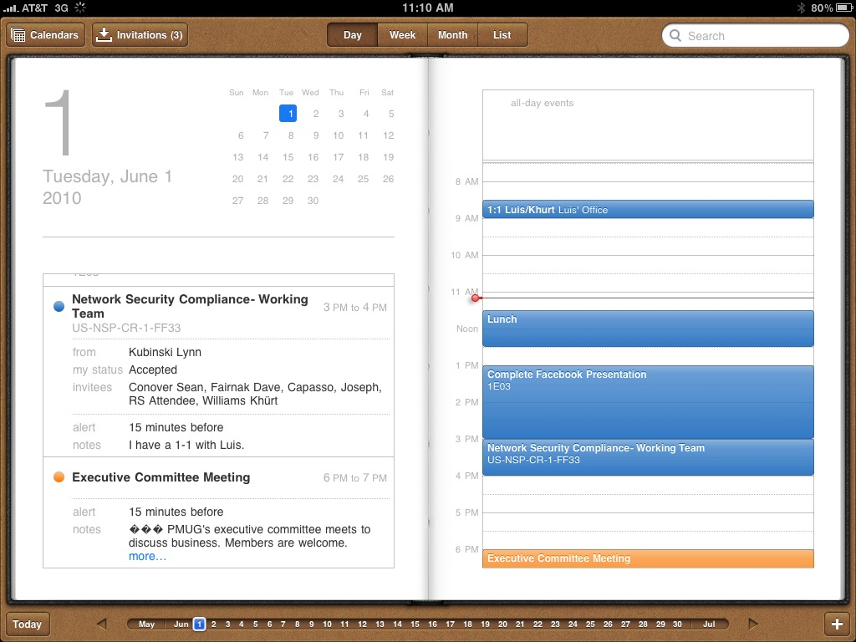Expand Executive Committee notes via more link
This screenshot has width=856, height=642.
point(147,557)
